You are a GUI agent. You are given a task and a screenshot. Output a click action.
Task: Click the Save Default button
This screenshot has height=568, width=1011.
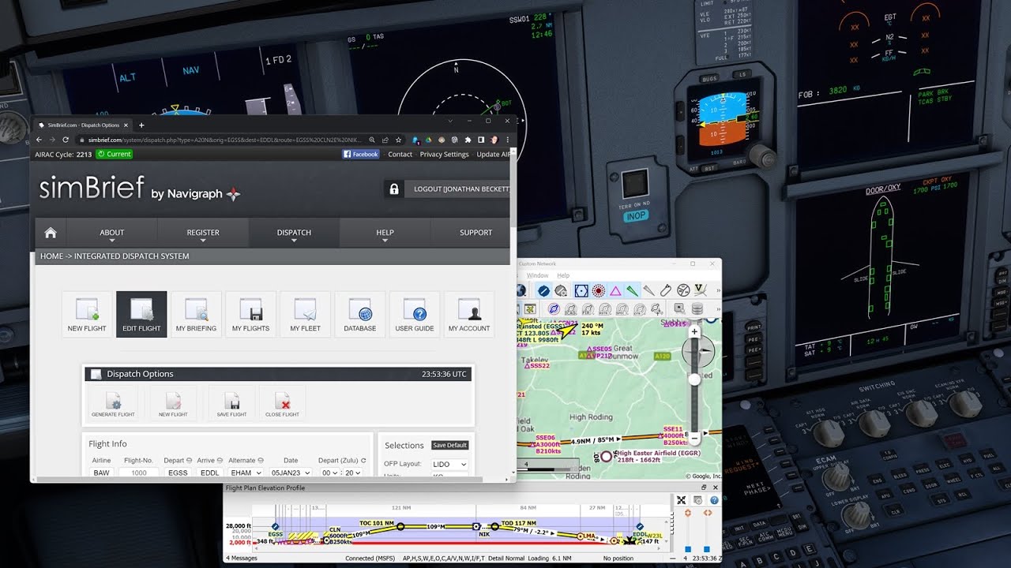[x=450, y=445]
